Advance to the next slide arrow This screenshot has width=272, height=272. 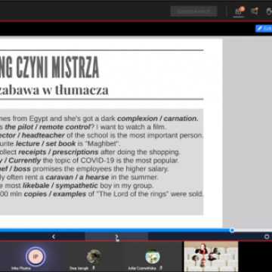pos(116,236)
